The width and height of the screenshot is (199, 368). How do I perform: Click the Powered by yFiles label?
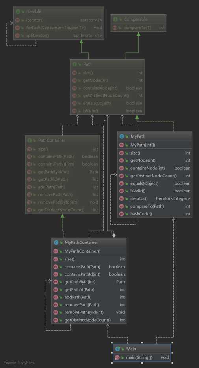click(19, 362)
